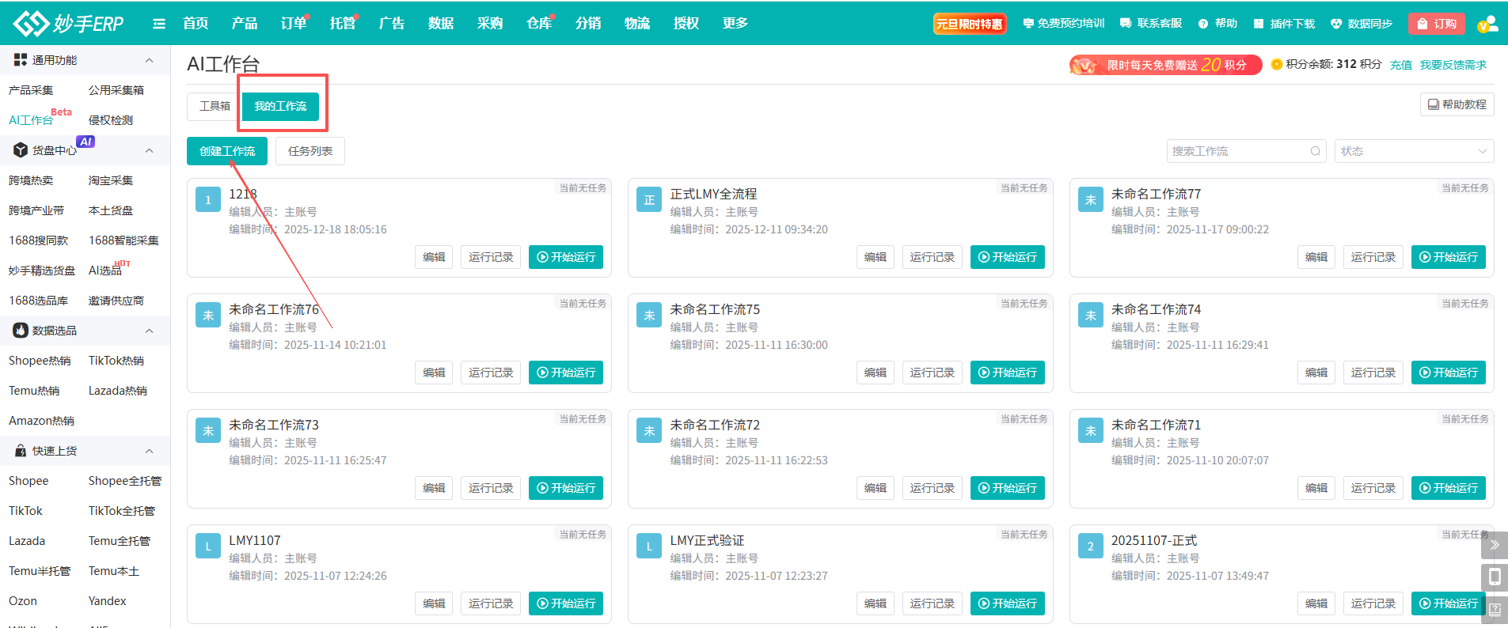Collapse the 快速上货 sidebar section

[149, 451]
